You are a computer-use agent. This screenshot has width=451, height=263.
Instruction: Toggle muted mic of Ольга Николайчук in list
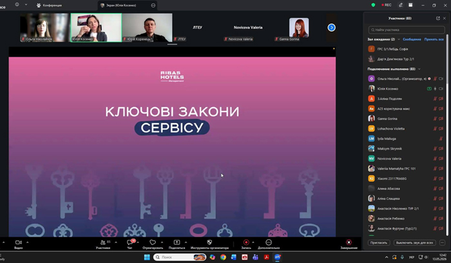[435, 79]
